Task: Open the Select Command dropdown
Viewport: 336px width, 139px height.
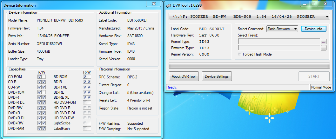Action: (x=282, y=29)
